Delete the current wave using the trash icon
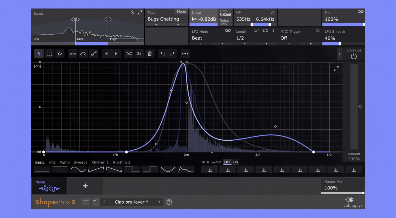This screenshot has width=396, height=218. [x=150, y=53]
